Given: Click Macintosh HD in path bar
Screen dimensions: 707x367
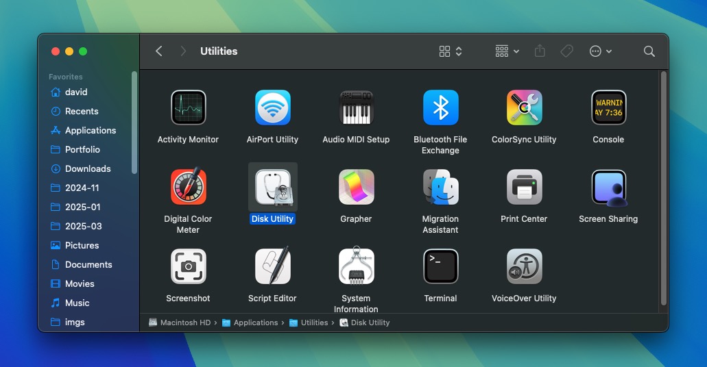Looking at the screenshot, I should 180,322.
